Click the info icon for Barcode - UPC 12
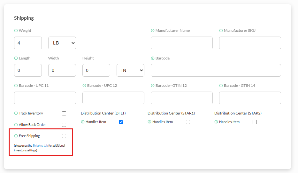Screen dimensions: 298x173 84,86
